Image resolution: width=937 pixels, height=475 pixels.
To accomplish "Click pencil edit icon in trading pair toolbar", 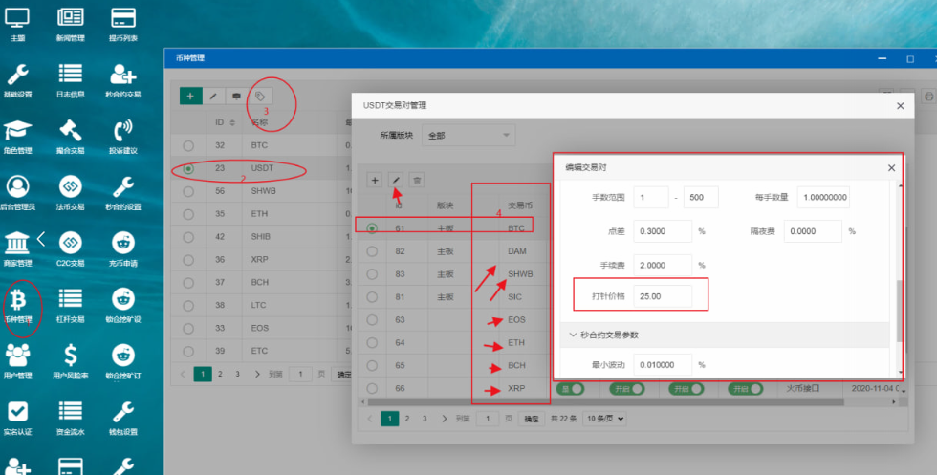I will 396,180.
